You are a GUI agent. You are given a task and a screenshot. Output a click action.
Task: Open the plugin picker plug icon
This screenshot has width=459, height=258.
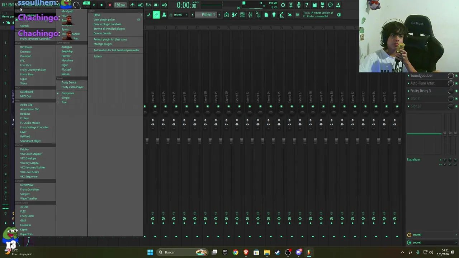(x=274, y=15)
